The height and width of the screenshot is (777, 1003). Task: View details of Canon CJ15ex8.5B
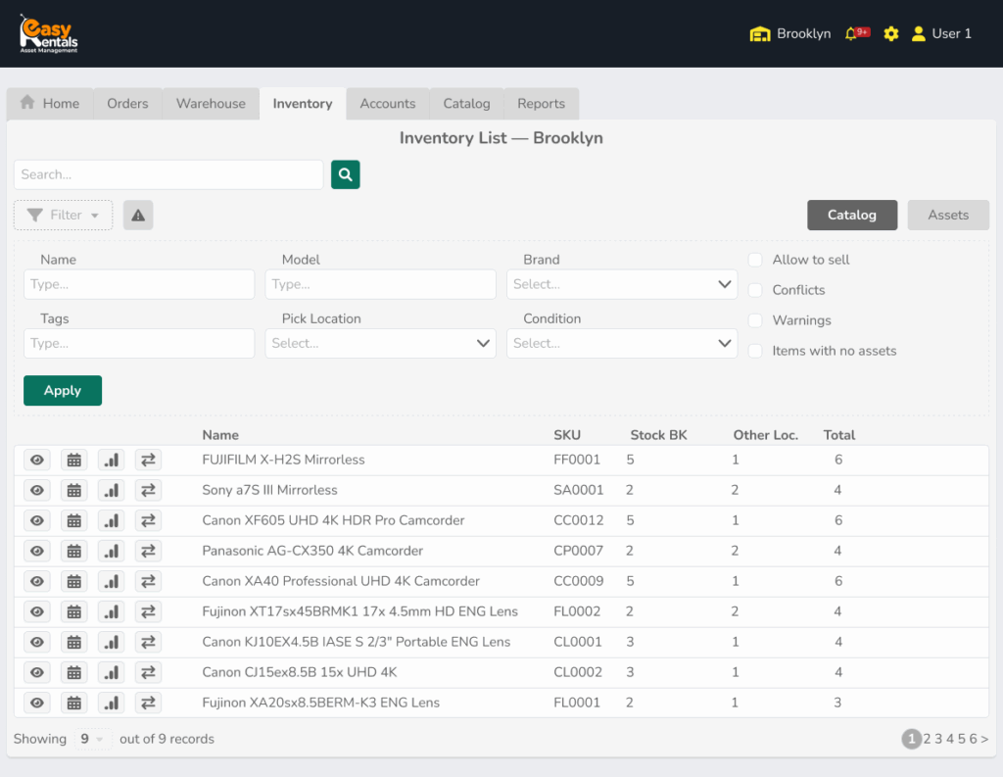[x=37, y=673]
